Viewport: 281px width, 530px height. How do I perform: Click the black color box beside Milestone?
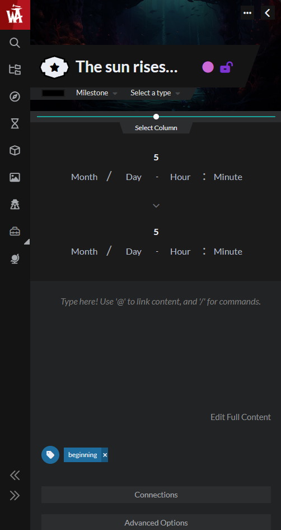pos(53,93)
